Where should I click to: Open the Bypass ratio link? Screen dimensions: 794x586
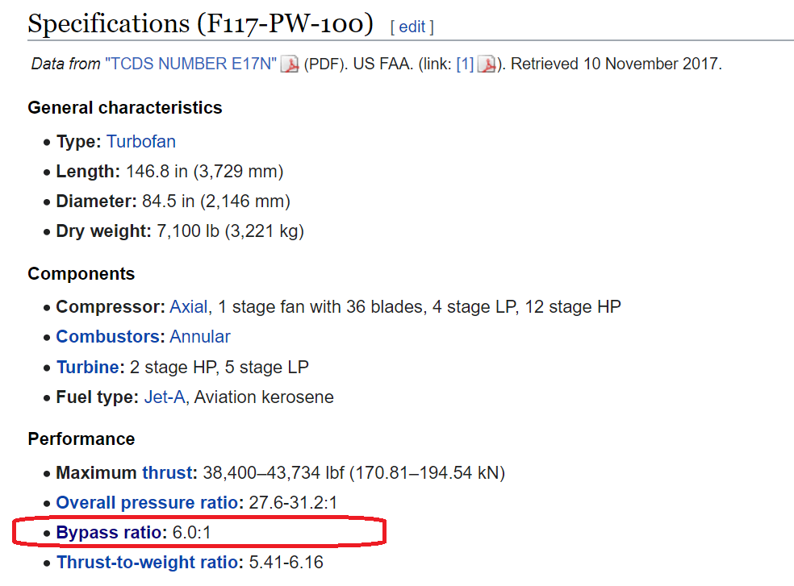click(x=109, y=532)
